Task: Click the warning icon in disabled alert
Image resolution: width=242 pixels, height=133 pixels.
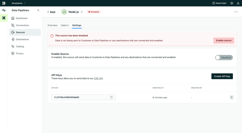Action: click(52, 36)
